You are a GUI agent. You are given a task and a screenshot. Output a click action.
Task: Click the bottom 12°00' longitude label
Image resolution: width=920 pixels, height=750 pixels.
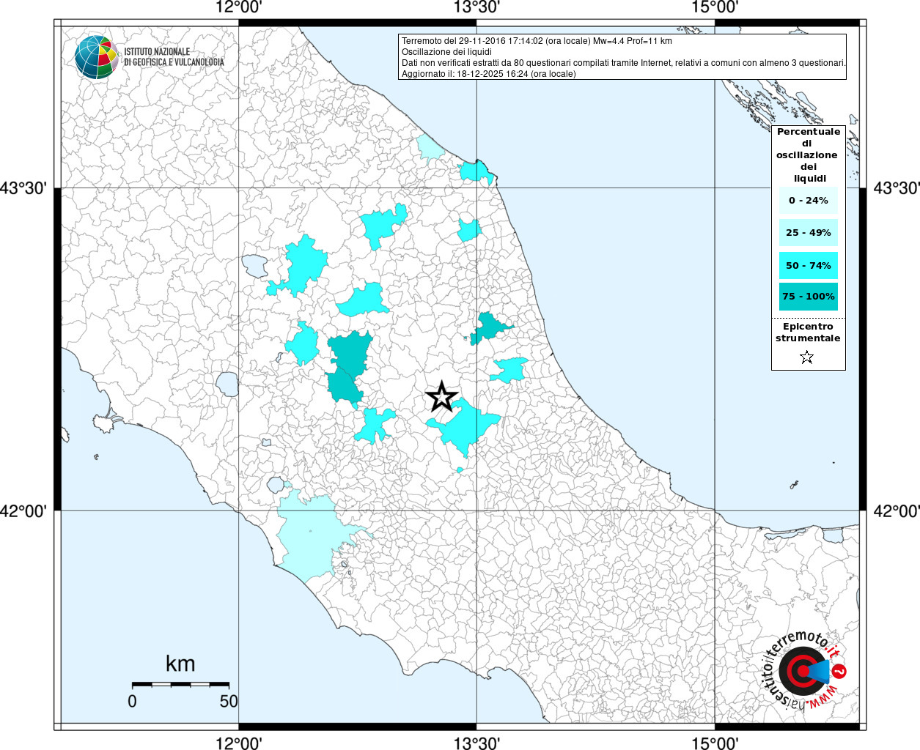[239, 743]
